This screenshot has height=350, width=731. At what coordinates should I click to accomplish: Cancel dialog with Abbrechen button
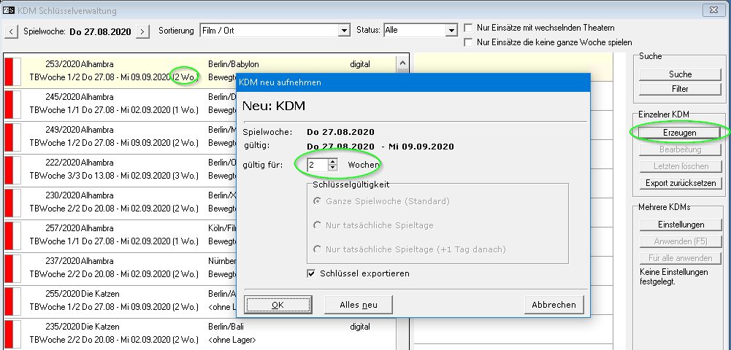click(554, 305)
